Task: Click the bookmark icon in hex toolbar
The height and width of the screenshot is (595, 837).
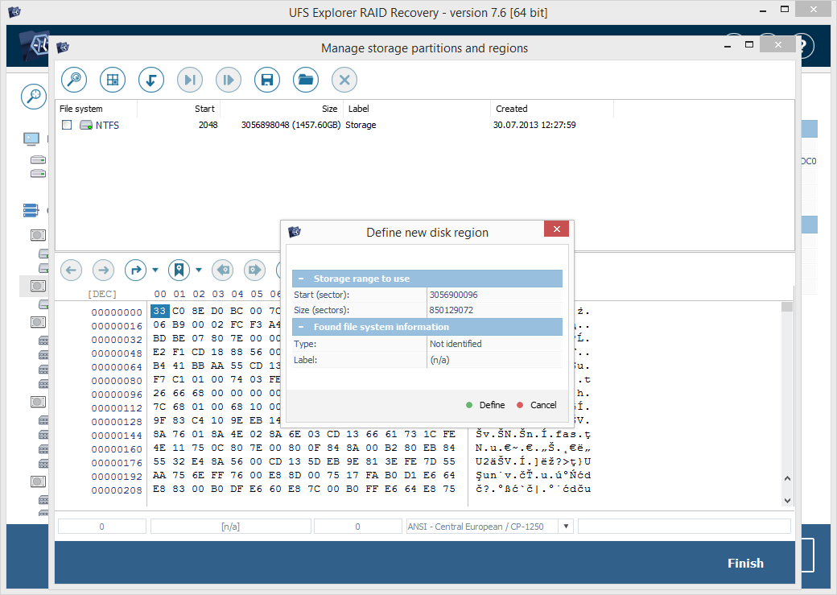Action: tap(179, 270)
